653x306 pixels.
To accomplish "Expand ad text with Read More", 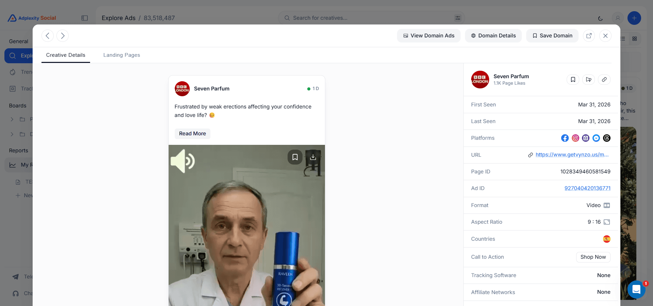I will [x=192, y=134].
